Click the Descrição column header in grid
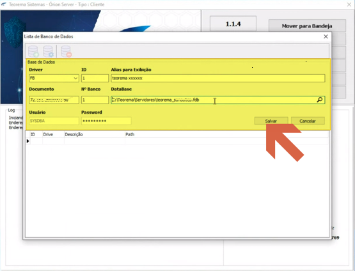The height and width of the screenshot is (271, 355). [x=95, y=134]
